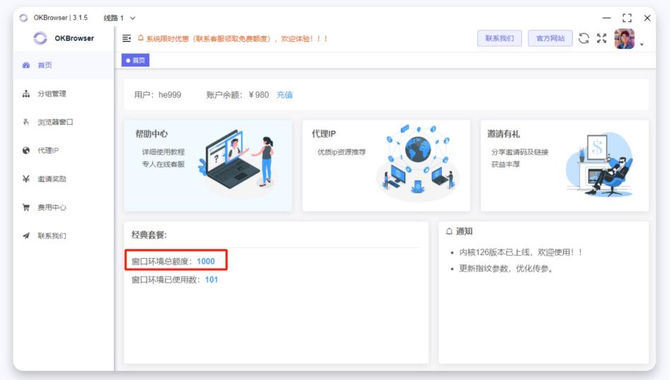Click 分享邀请码及链接 text
The image size is (670, 380).
click(x=520, y=152)
